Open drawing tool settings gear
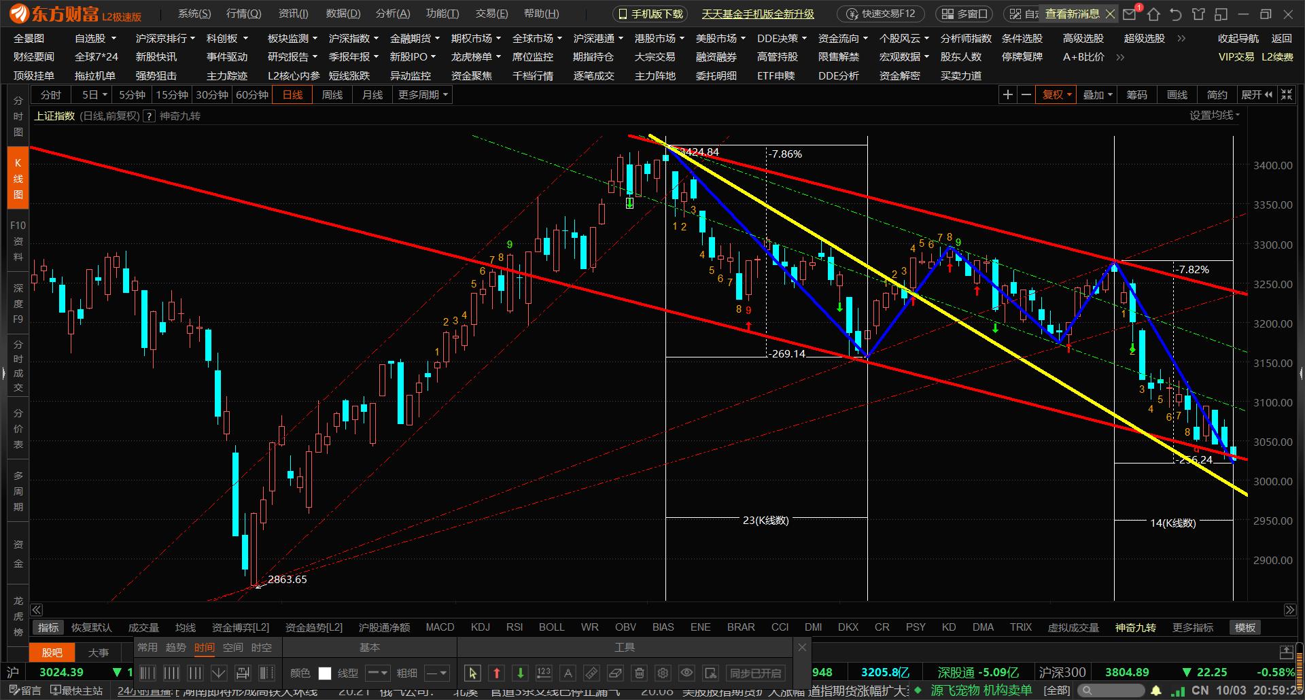The width and height of the screenshot is (1305, 700). 663,673
